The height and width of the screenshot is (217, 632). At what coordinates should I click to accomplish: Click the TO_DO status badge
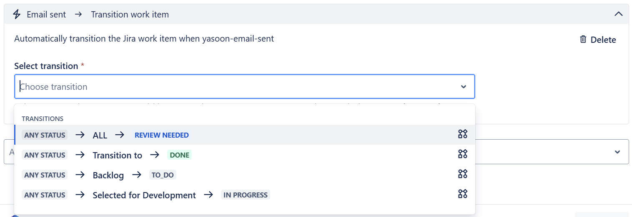(x=163, y=175)
